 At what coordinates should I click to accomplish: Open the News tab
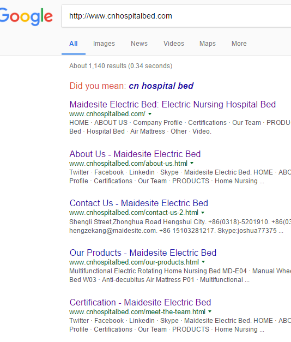pyautogui.click(x=139, y=44)
